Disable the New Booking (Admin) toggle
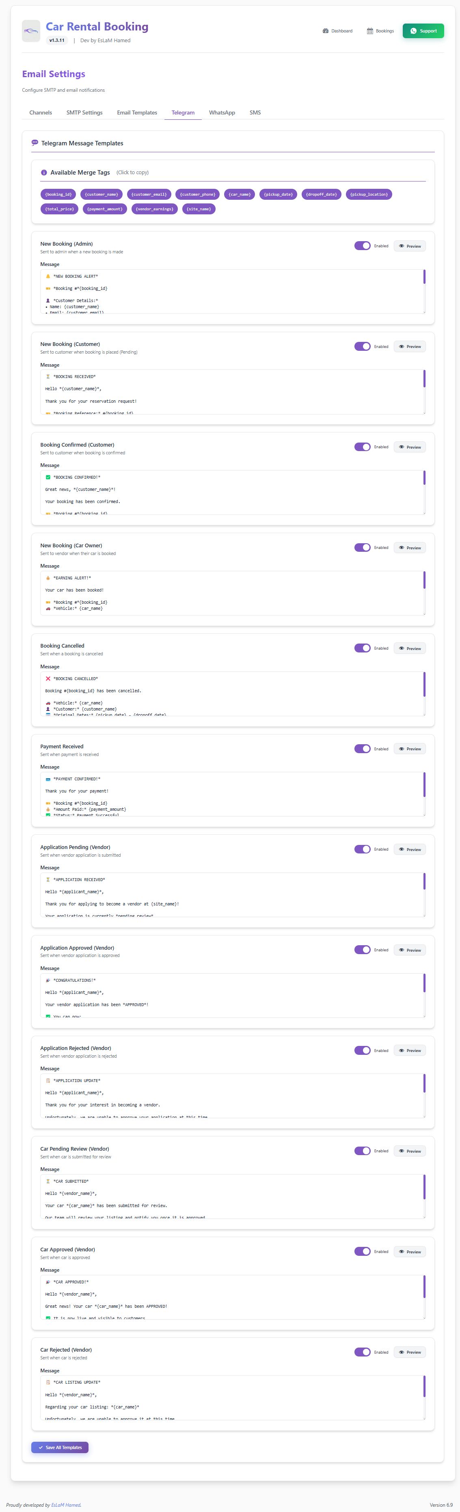 [362, 246]
